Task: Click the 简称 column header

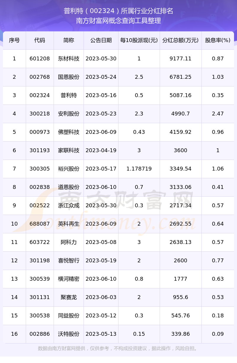Action: tap(69, 40)
